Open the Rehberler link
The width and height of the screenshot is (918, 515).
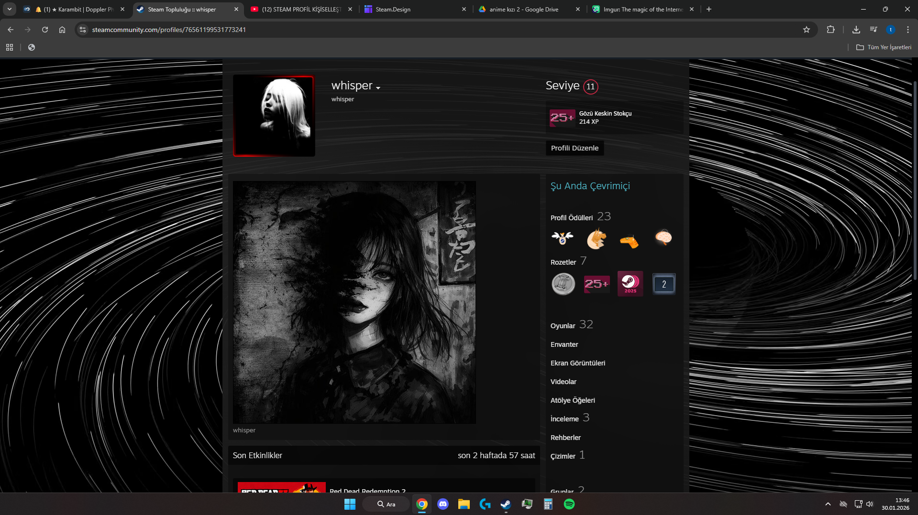(x=565, y=438)
